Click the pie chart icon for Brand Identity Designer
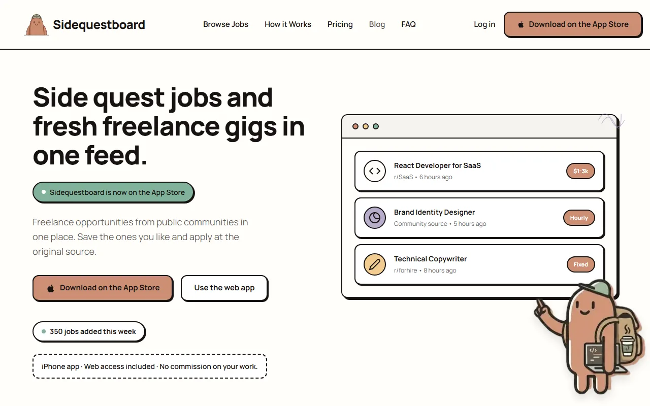This screenshot has width=650, height=406. (x=375, y=218)
